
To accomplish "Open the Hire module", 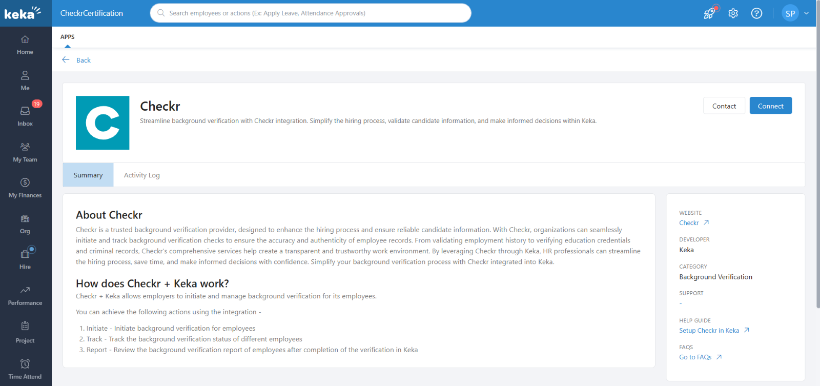I will 25,260.
